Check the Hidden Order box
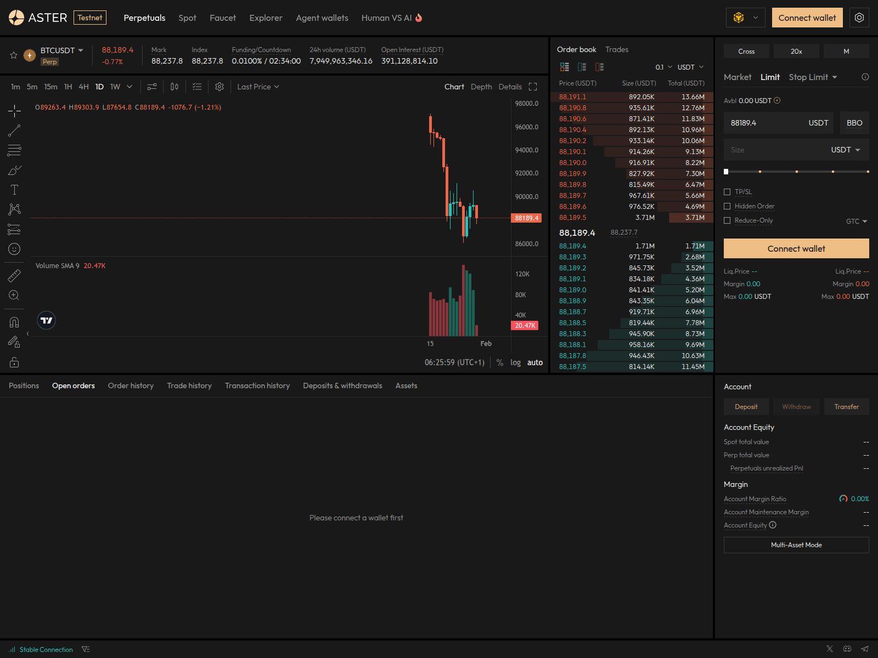The image size is (878, 658). (728, 206)
